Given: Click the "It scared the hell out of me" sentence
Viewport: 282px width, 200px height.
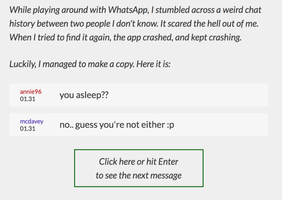Looking at the screenshot, I should [x=209, y=24].
